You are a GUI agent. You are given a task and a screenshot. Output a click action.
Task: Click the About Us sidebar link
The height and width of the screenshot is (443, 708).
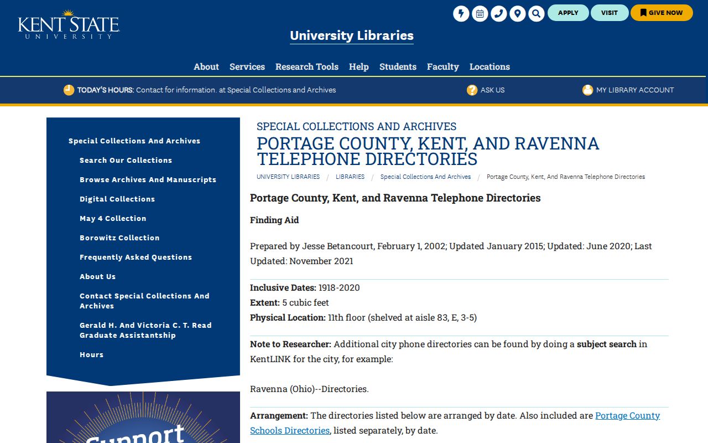98,276
